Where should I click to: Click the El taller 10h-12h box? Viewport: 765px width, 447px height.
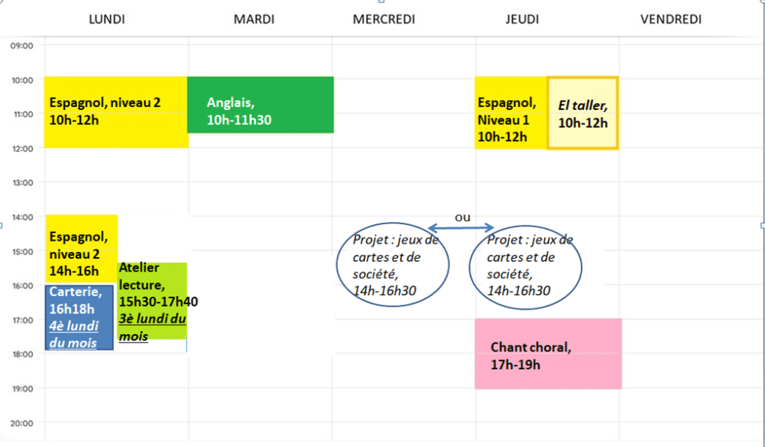coord(583,113)
